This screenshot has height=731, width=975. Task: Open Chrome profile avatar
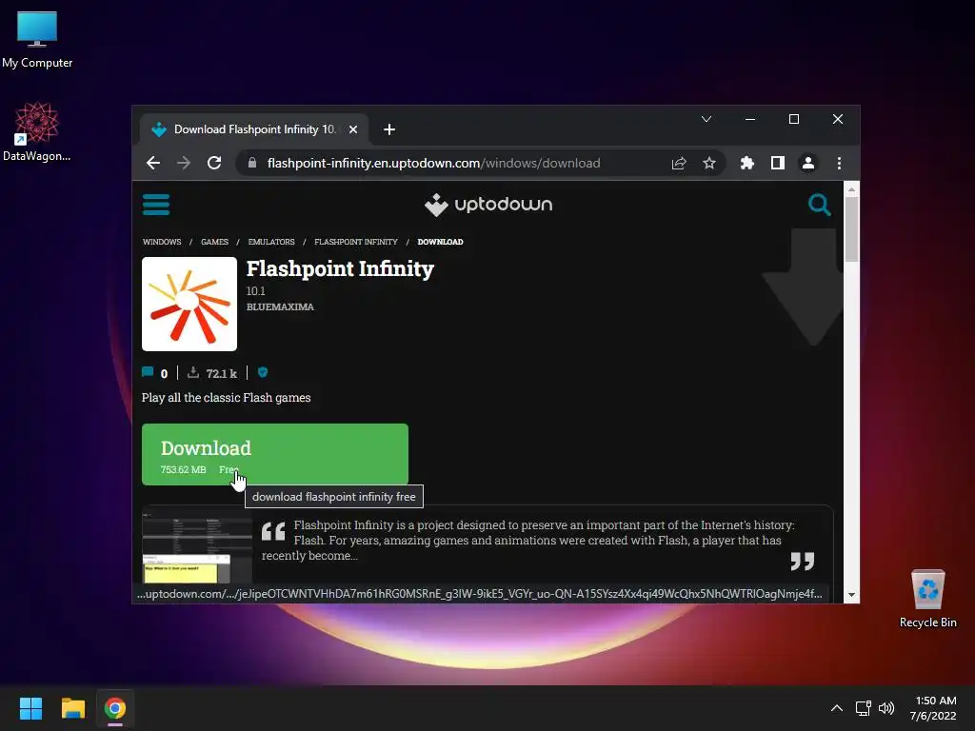[807, 163]
